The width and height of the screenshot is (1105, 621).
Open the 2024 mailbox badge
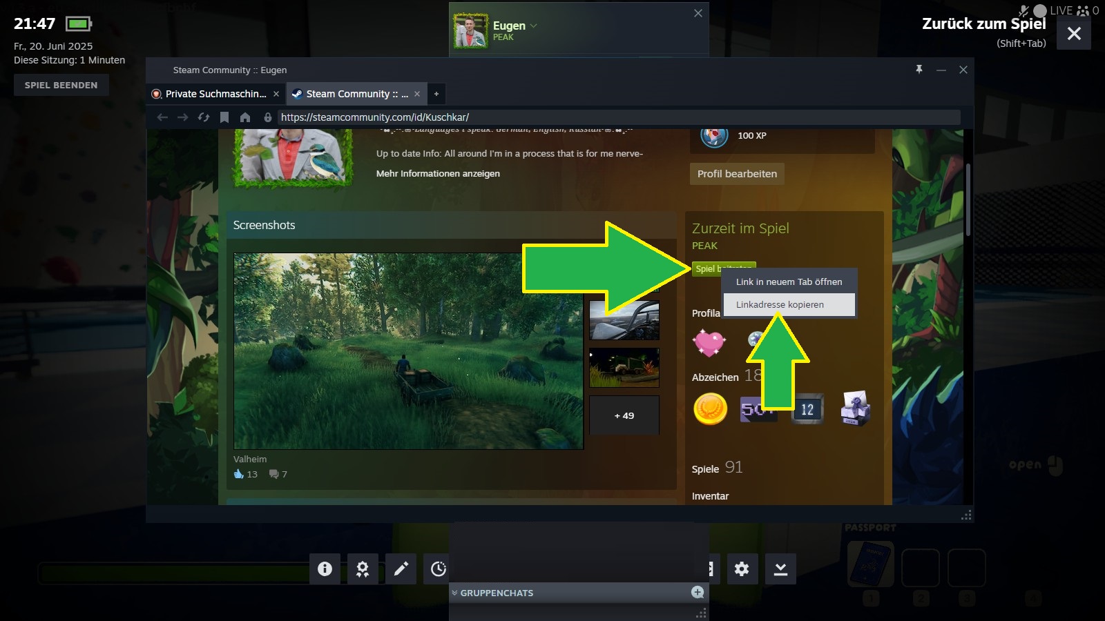click(x=855, y=409)
